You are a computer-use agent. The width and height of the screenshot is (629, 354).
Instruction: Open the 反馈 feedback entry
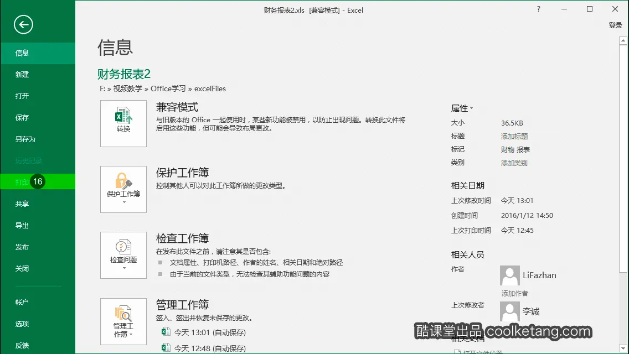pyautogui.click(x=38, y=345)
